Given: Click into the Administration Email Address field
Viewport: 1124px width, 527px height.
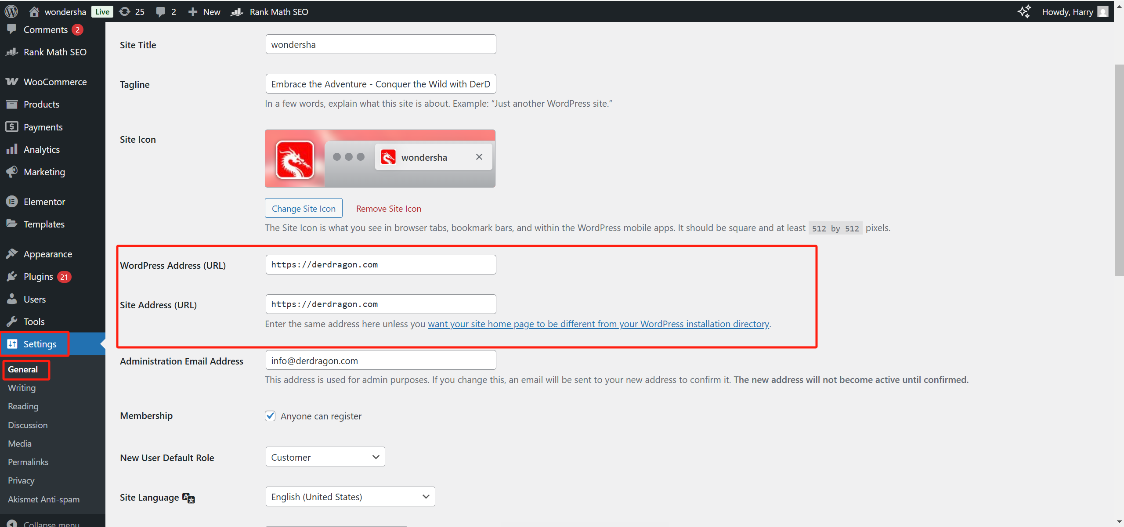Looking at the screenshot, I should [x=380, y=361].
